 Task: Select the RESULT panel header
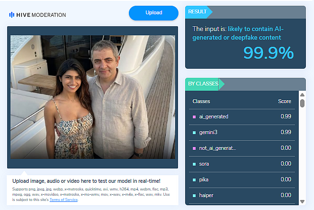pos(198,11)
